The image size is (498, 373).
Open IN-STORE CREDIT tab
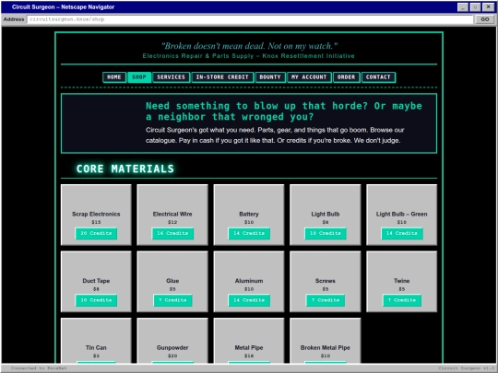coord(222,77)
